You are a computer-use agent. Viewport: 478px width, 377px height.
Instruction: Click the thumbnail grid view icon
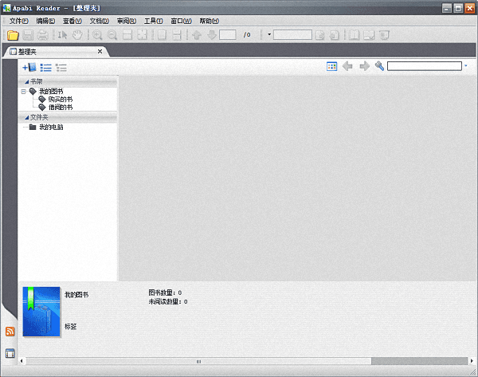click(331, 66)
